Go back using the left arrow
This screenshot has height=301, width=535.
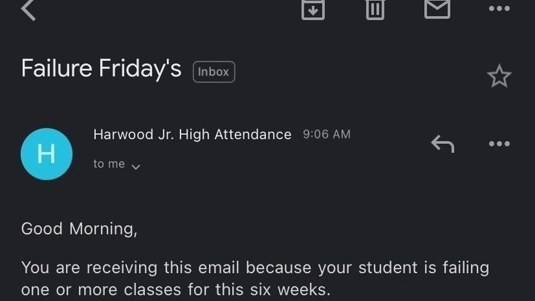point(28,9)
